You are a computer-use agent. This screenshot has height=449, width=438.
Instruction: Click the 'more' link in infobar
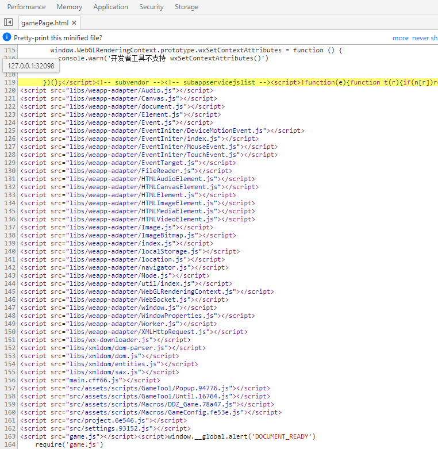pos(401,38)
